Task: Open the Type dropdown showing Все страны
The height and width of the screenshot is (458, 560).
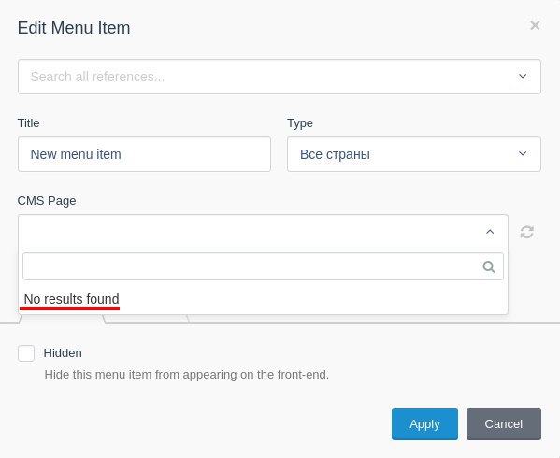Action: click(x=414, y=154)
